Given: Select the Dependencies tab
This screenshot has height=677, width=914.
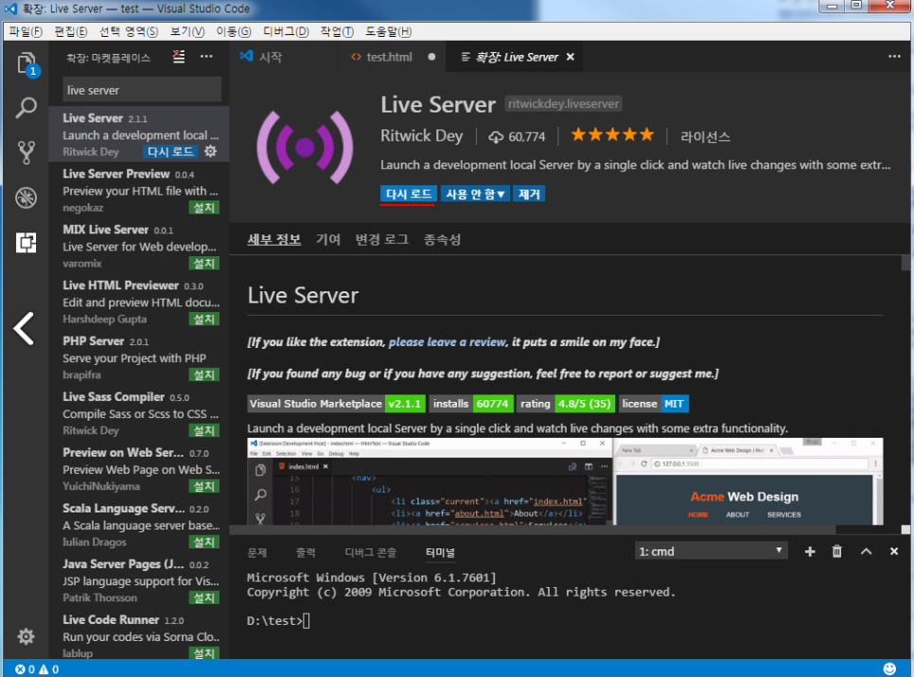Looking at the screenshot, I should (442, 239).
